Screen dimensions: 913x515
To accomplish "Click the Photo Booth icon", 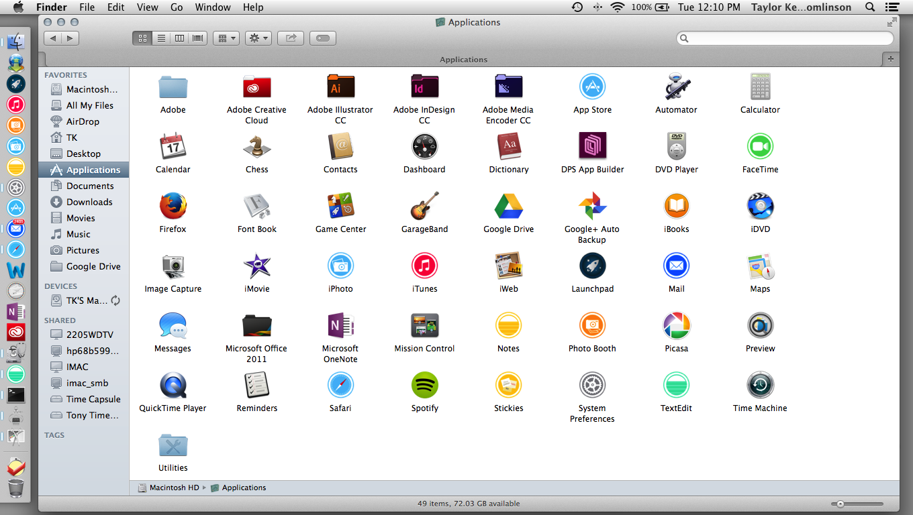I will tap(592, 326).
